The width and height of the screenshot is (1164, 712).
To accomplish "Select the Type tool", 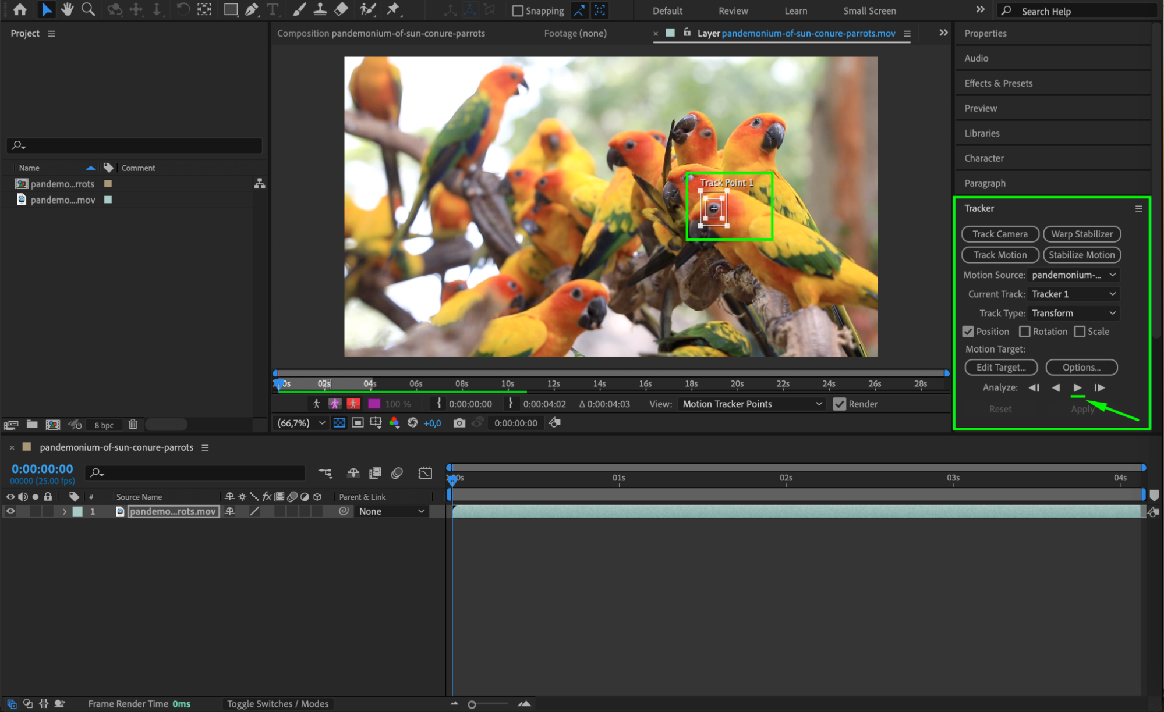I will pyautogui.click(x=273, y=10).
